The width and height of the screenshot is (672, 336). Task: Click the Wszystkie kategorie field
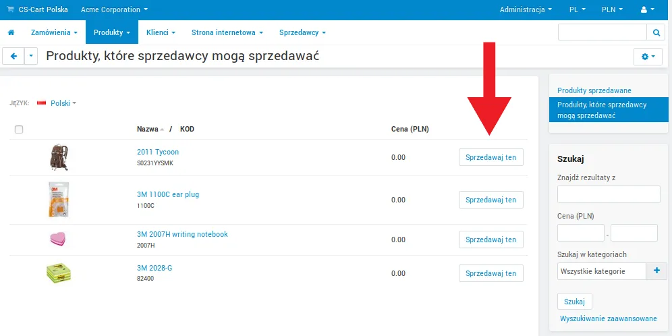pos(602,271)
